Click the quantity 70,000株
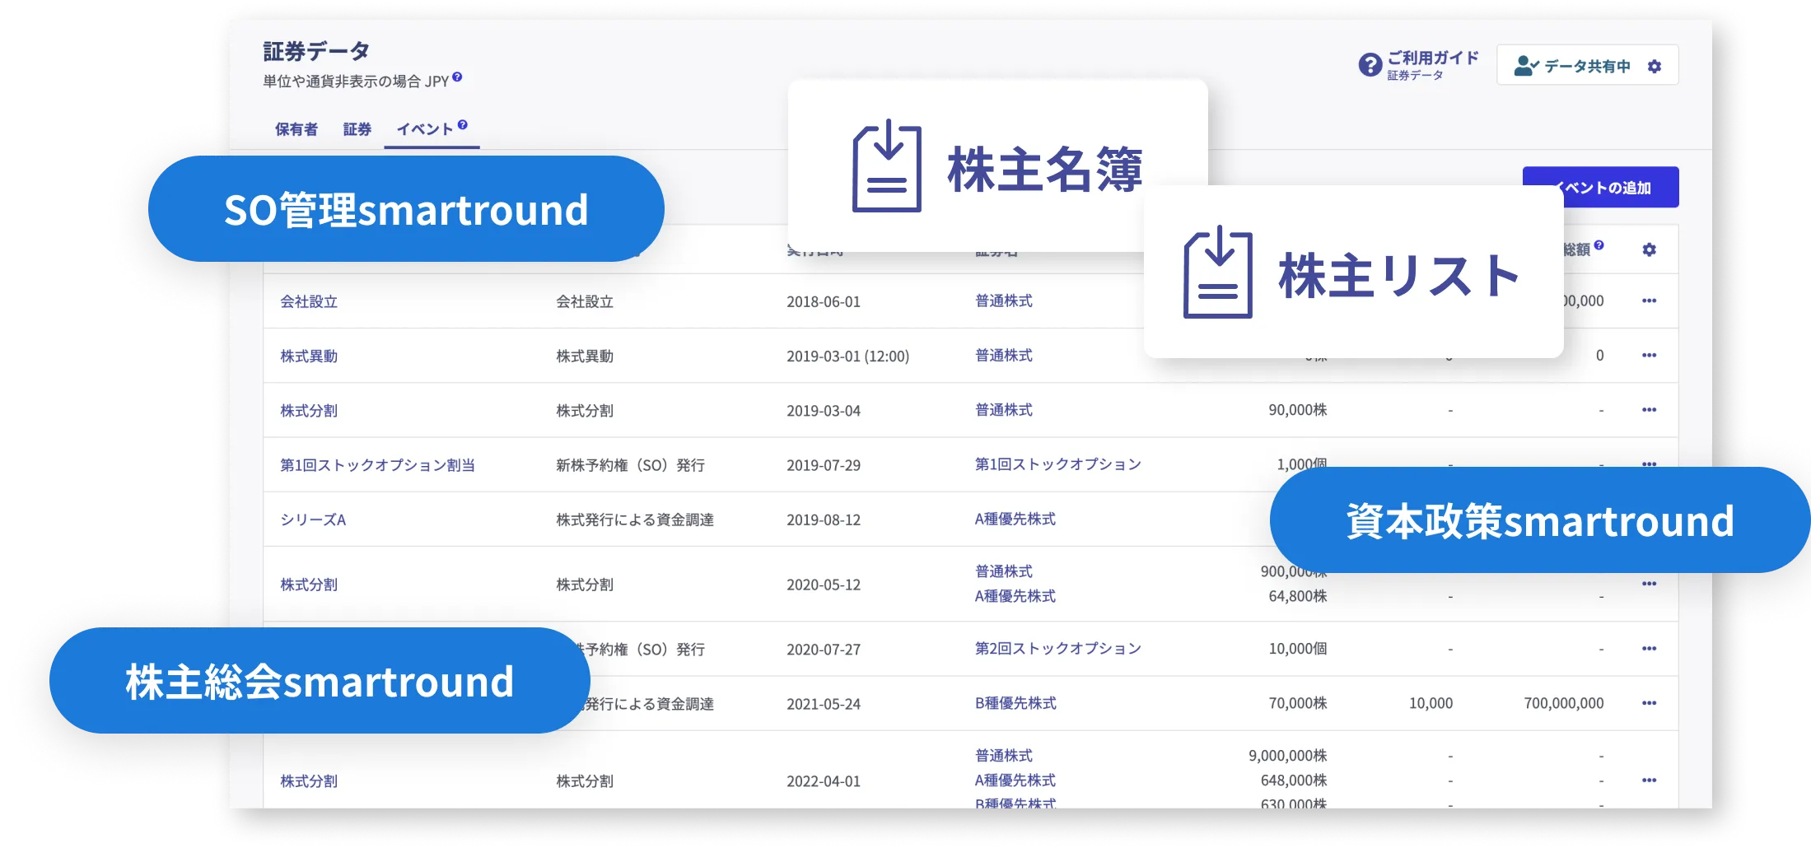The width and height of the screenshot is (1811, 848). click(x=1298, y=703)
